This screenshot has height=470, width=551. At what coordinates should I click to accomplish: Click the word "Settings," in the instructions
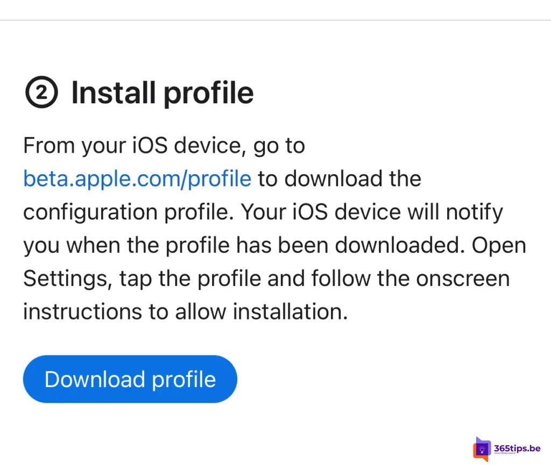click(68, 279)
